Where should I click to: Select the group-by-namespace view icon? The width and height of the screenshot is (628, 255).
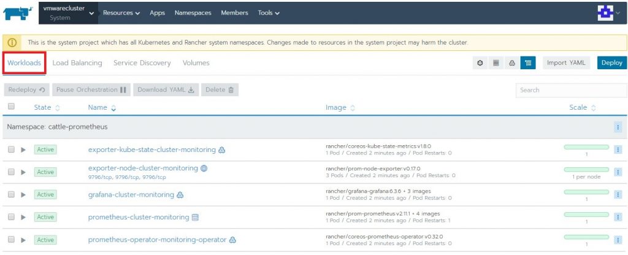click(528, 63)
